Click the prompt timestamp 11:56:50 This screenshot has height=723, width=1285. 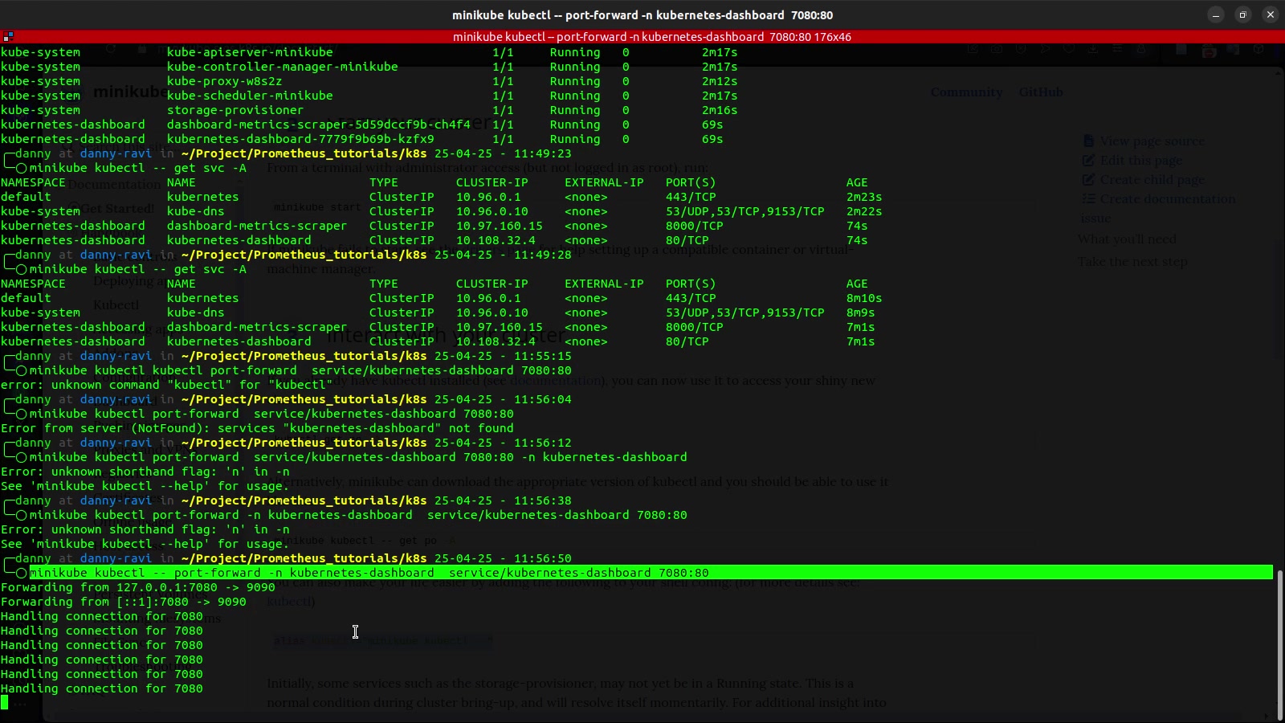543,558
